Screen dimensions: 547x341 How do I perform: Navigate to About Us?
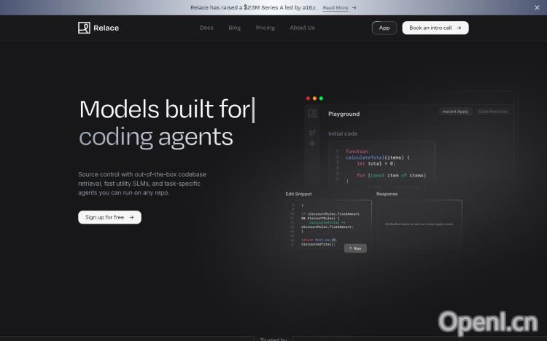coord(302,28)
